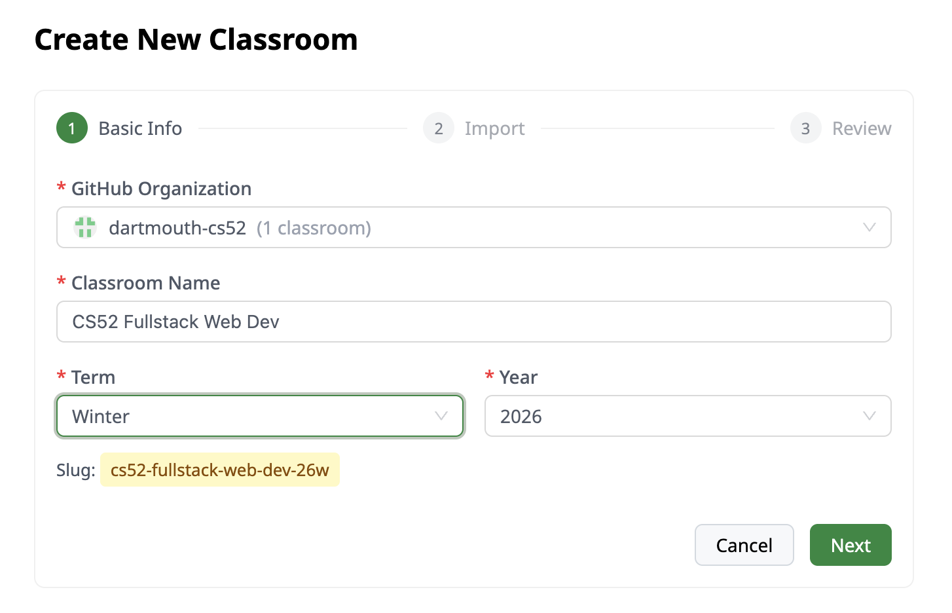Click the step 3 Review circle icon
This screenshot has height=613, width=952.
[x=805, y=128]
